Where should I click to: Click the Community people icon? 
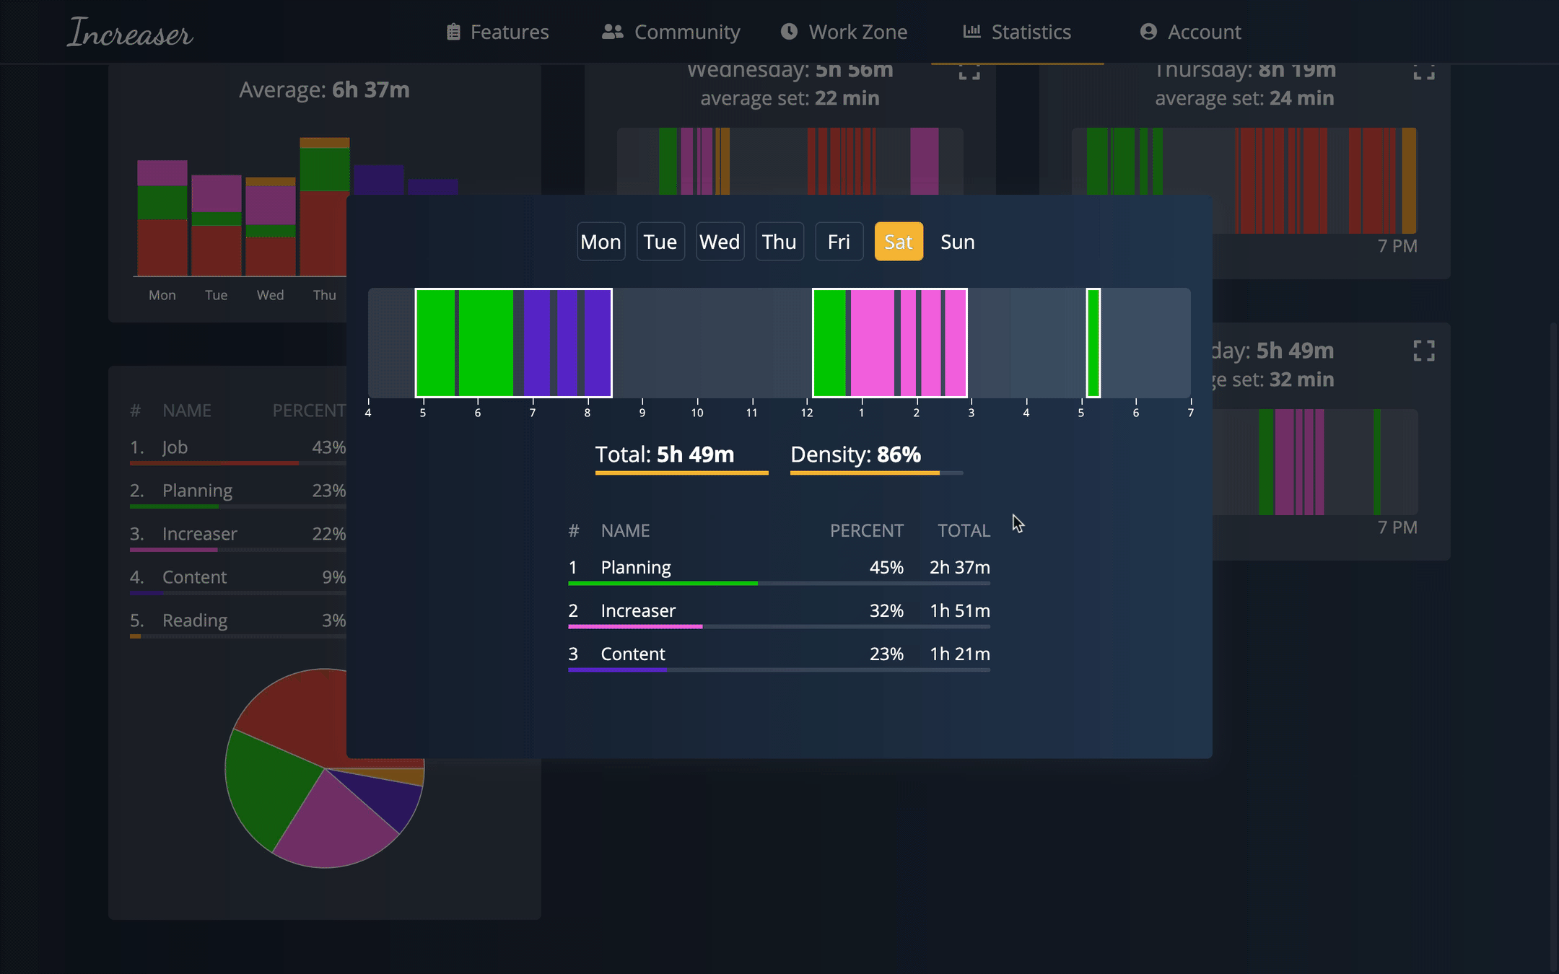pos(612,32)
